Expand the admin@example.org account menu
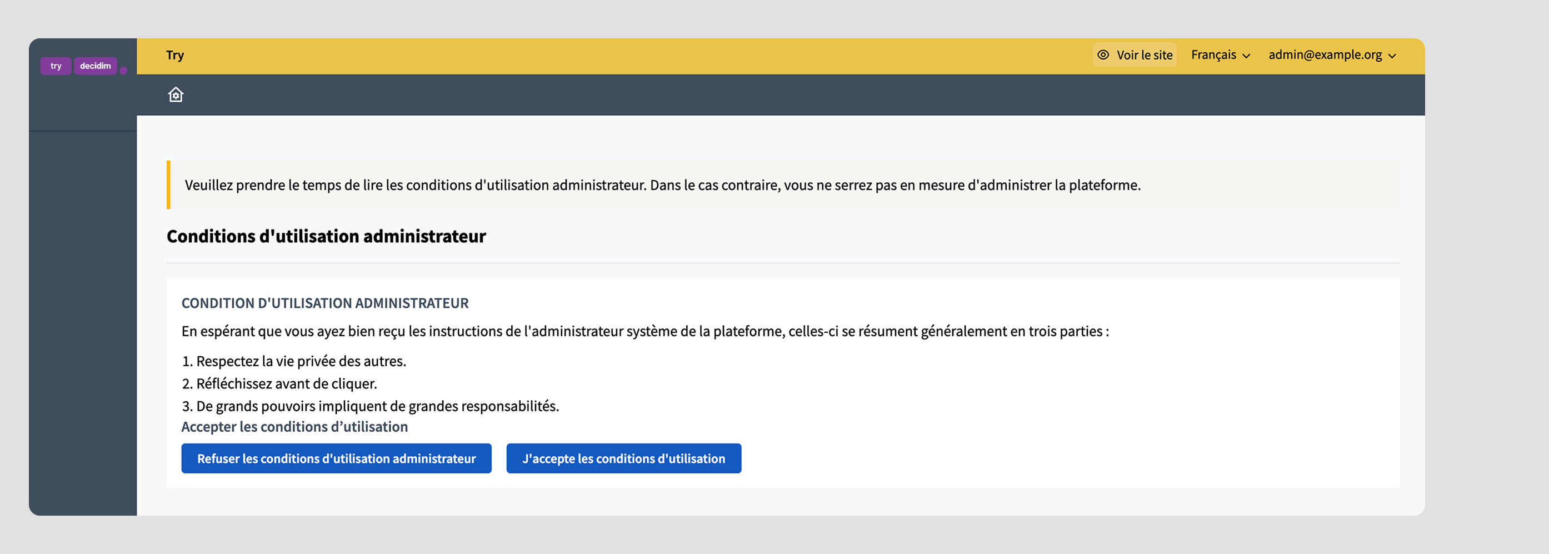Viewport: 1549px width, 554px height. [1332, 55]
